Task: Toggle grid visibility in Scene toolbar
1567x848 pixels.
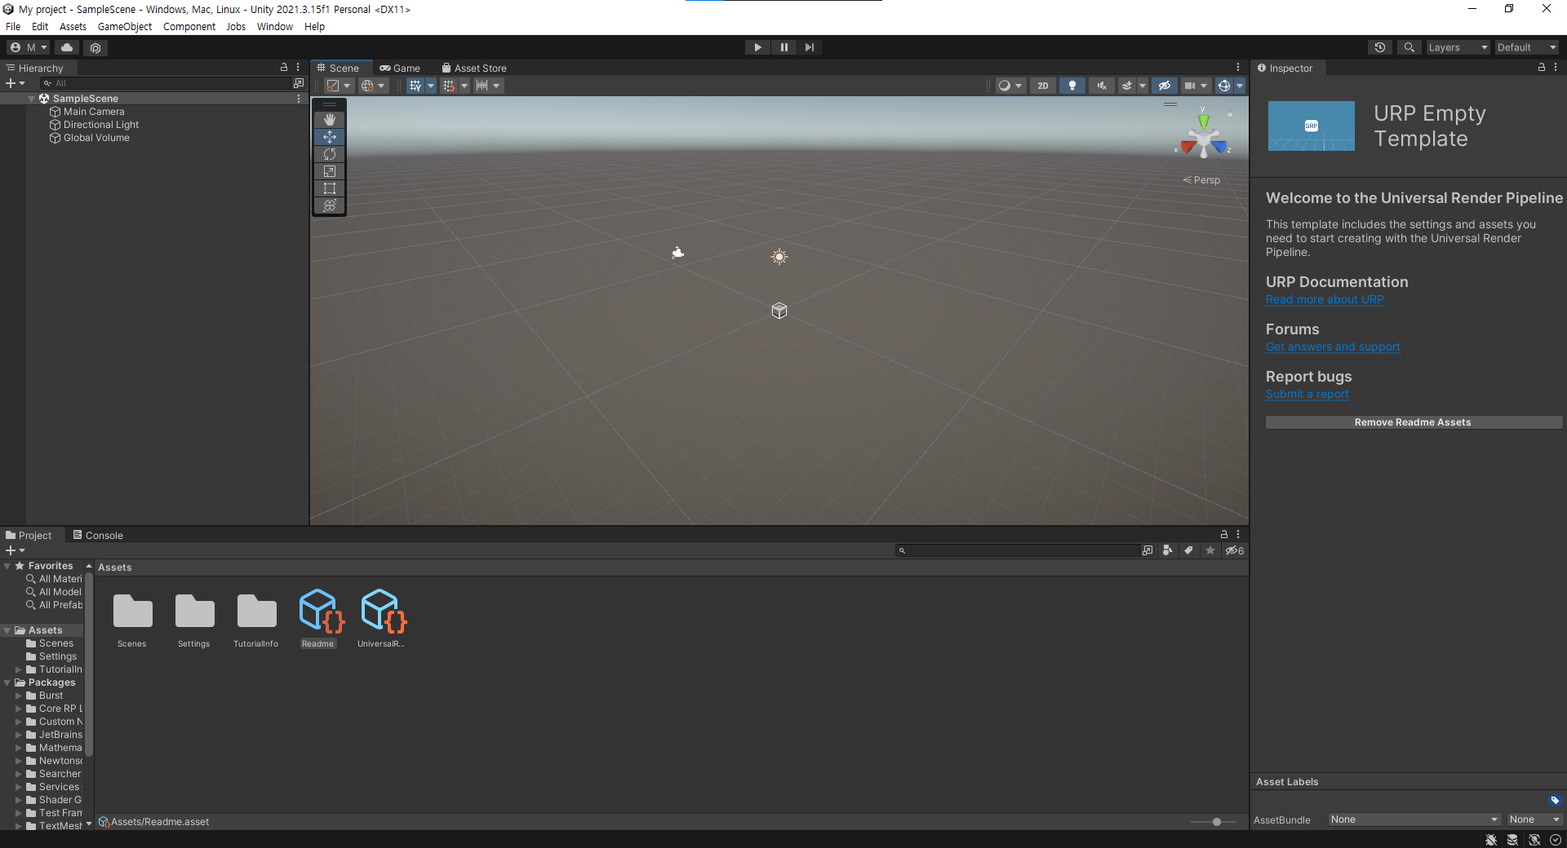Action: pos(415,86)
